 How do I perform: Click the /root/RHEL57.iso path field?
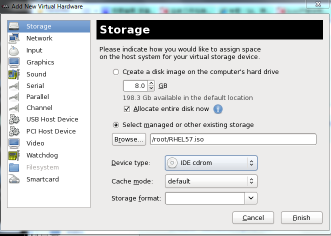coord(233,139)
